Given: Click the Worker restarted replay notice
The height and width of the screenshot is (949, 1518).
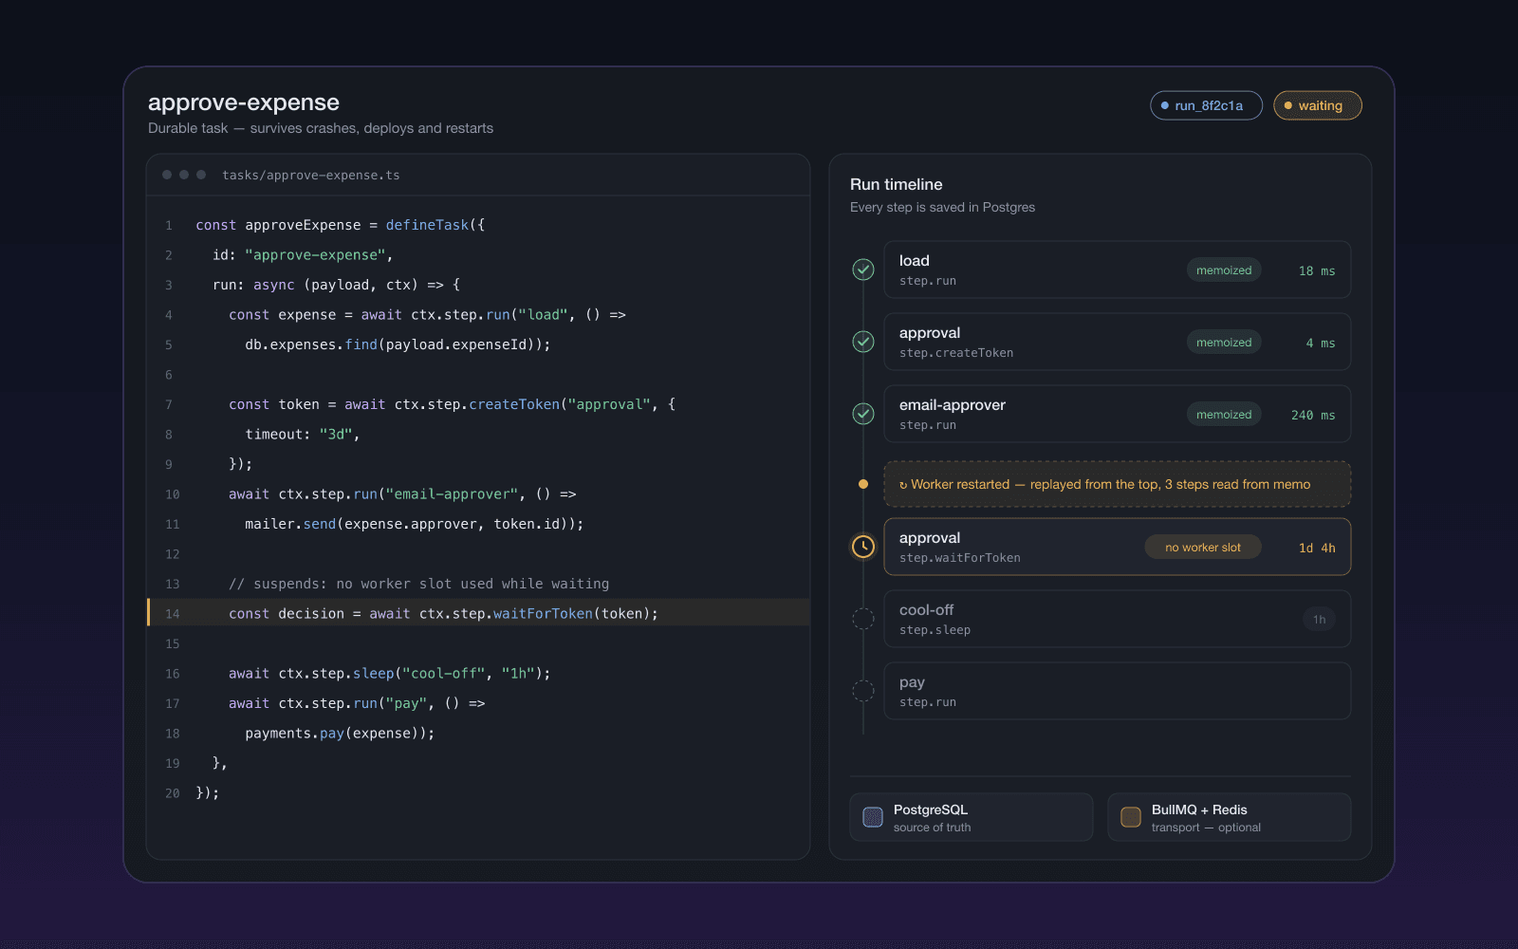Looking at the screenshot, I should coord(1118,484).
